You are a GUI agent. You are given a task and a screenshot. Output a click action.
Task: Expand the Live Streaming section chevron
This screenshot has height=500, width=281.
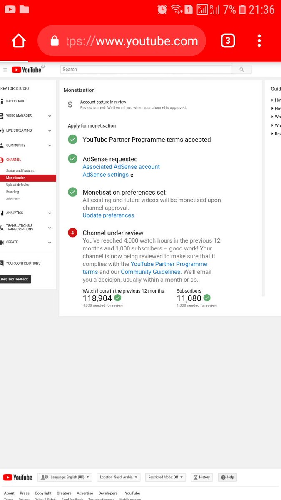point(50,131)
